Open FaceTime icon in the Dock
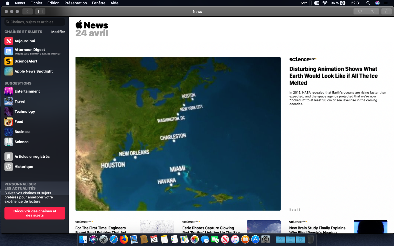Viewport: 394px width, 246px height. coord(215,239)
